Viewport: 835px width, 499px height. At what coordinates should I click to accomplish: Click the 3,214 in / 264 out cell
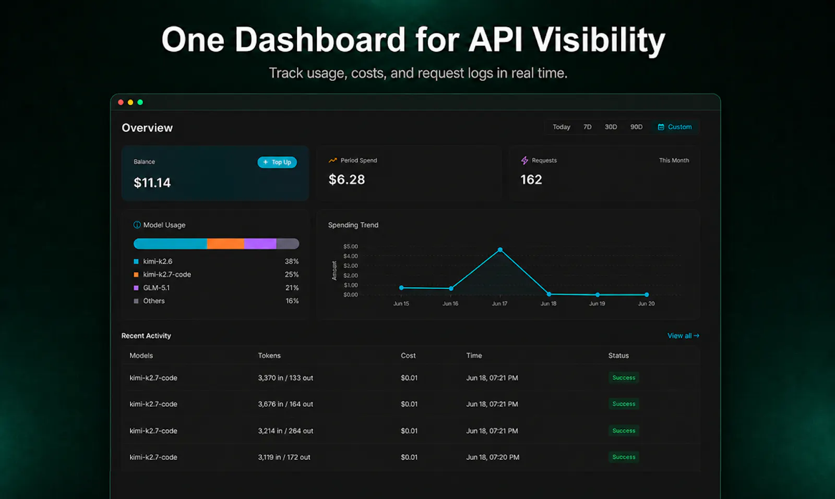pos(285,431)
